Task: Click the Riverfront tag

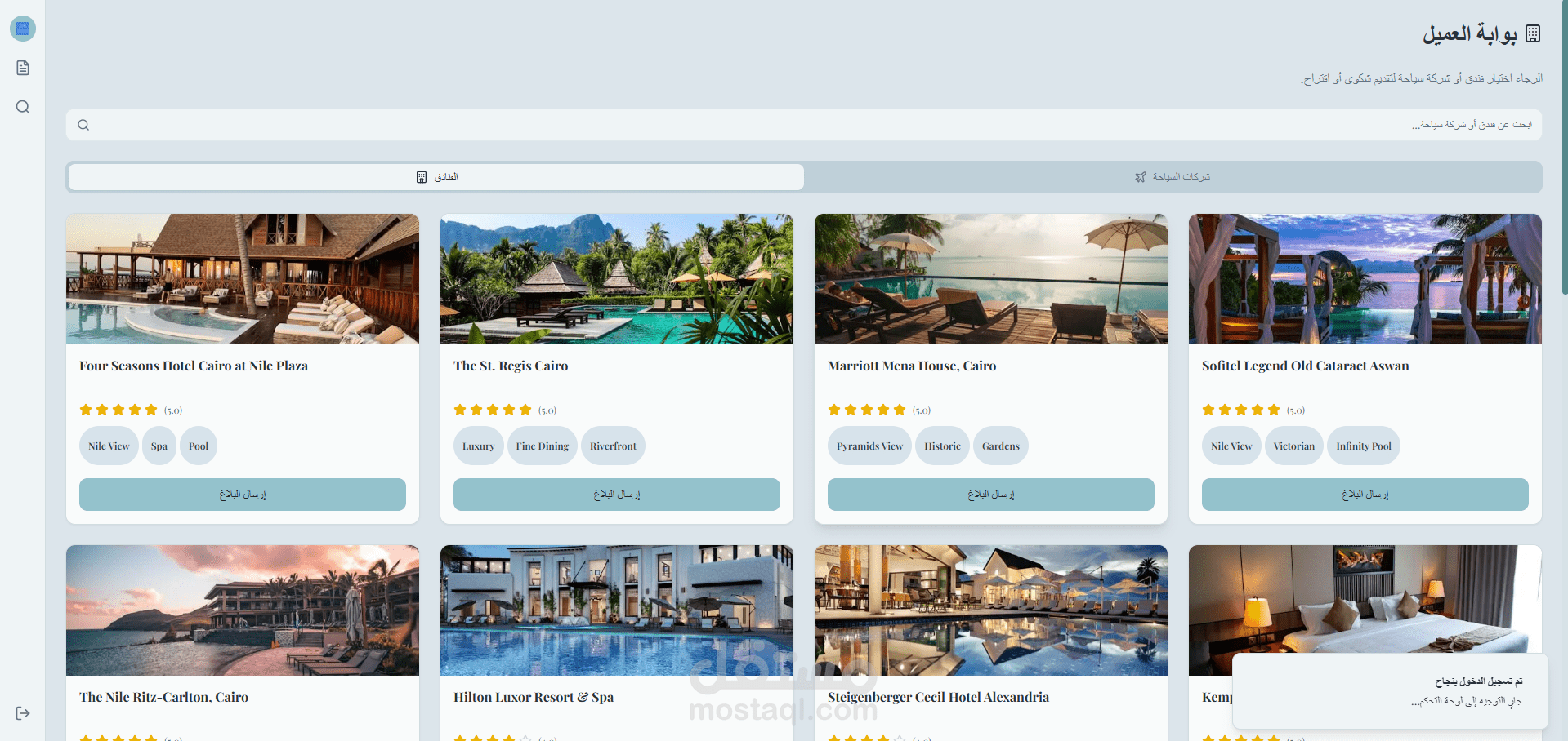Action: [613, 446]
